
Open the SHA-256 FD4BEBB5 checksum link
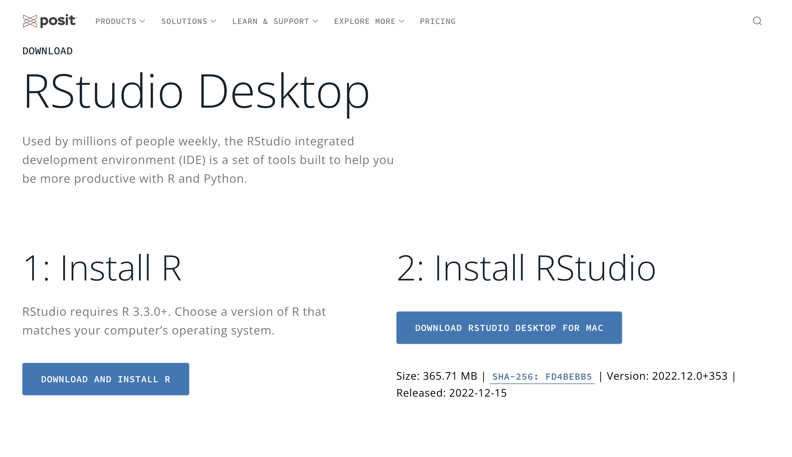pyautogui.click(x=542, y=377)
